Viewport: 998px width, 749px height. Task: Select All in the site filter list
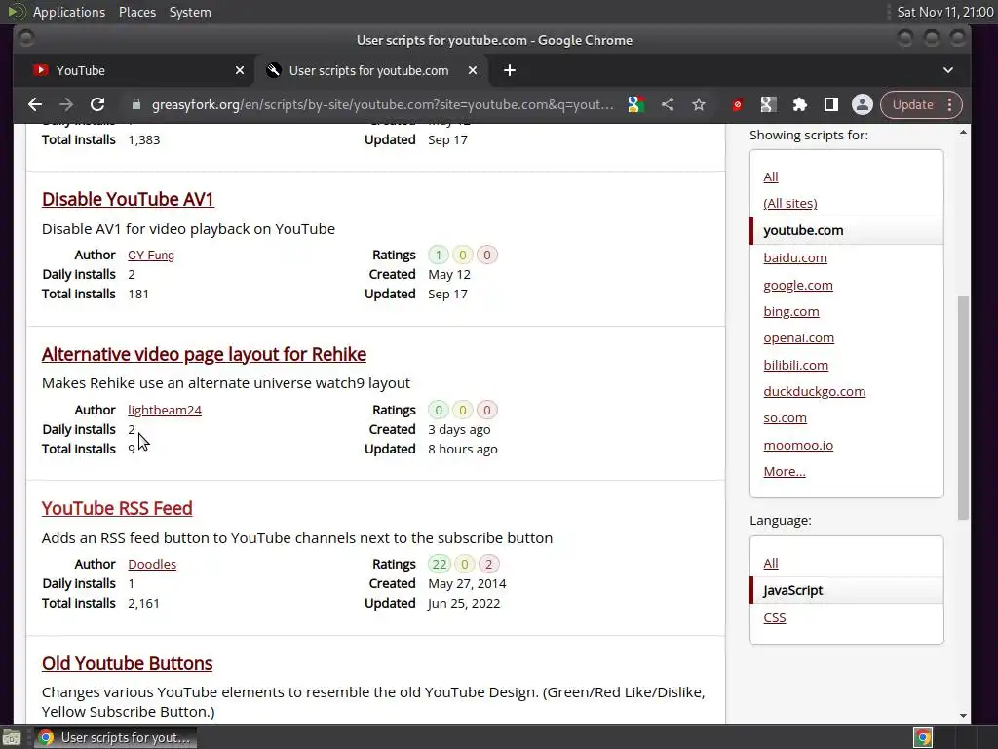click(x=771, y=177)
